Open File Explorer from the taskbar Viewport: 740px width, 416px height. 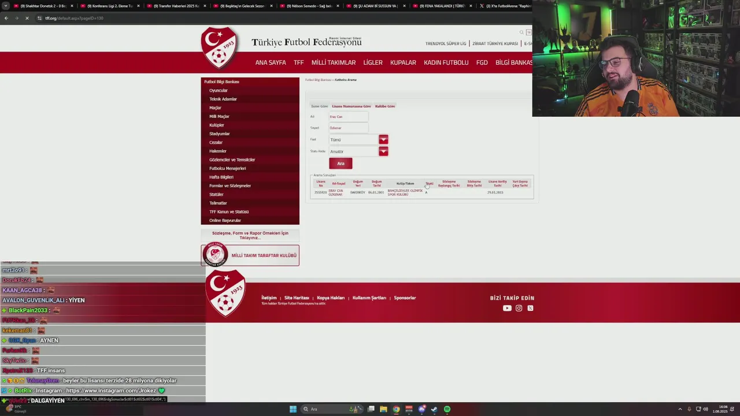(383, 409)
